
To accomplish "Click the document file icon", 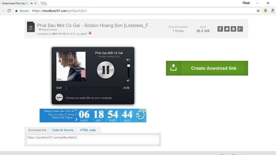I will [31, 27].
